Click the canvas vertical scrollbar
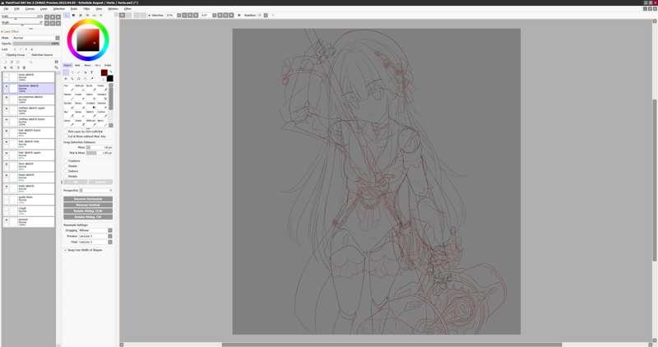Screen dimensions: 658x347 coord(655,180)
